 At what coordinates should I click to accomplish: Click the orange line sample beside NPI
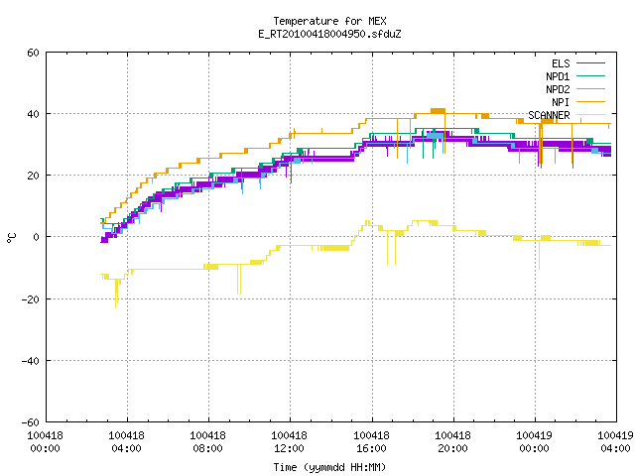[x=591, y=102]
